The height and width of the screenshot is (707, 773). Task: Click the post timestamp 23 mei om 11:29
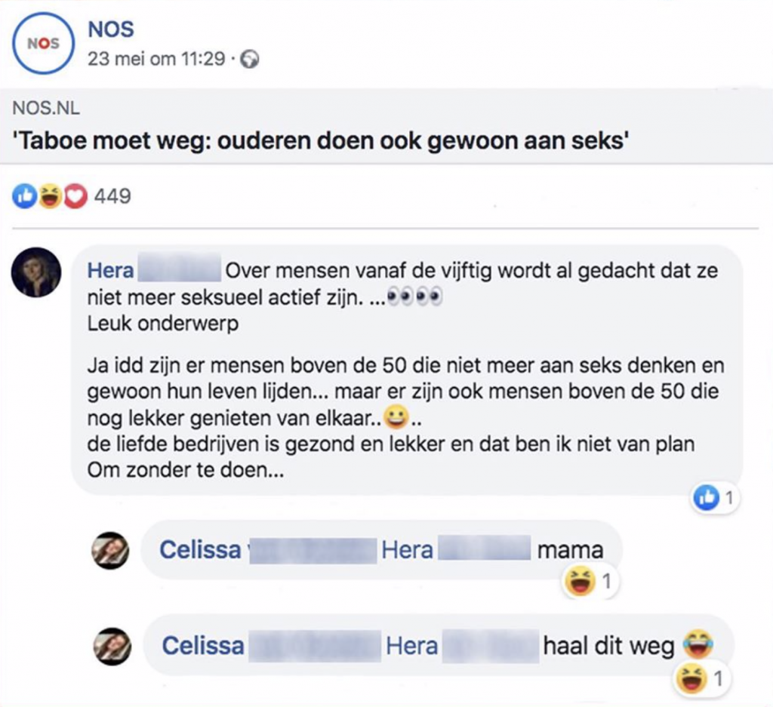coord(156,58)
